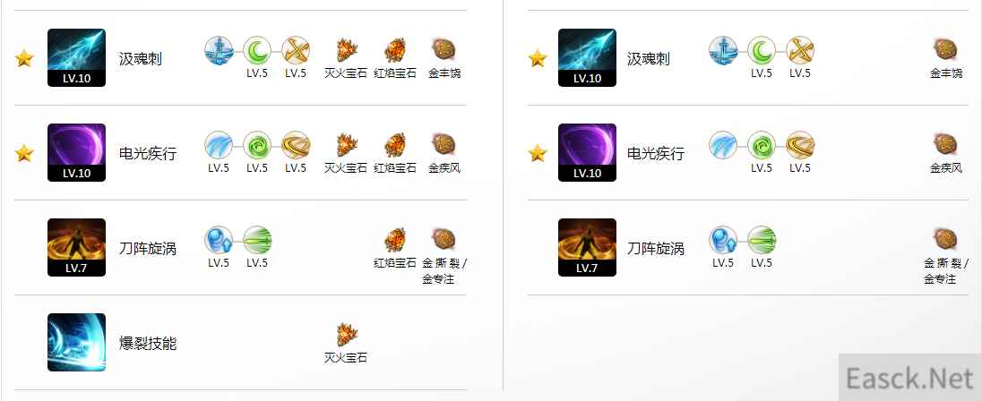982x401 pixels.
Task: Toggle star beside right 汲魂刺 skill
Action: (538, 58)
